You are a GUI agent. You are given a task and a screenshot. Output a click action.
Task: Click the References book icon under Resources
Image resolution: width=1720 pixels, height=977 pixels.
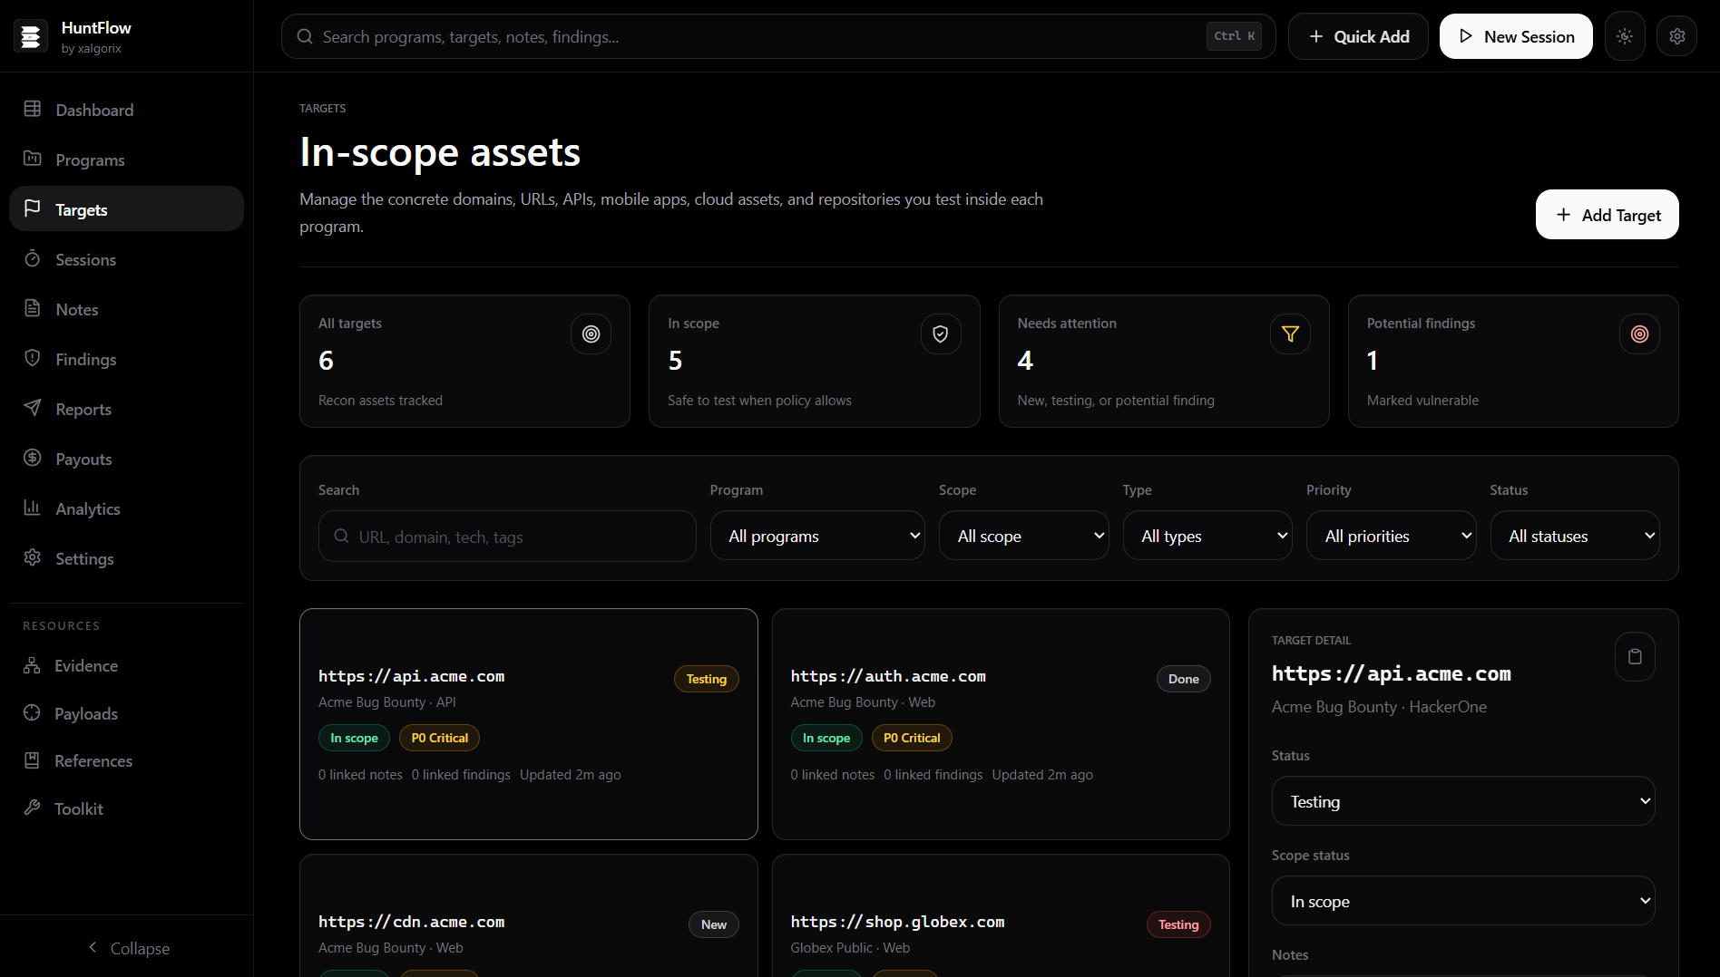tap(32, 760)
